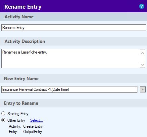Click the description scrollbar track between arrows
147x137 pixels.
point(142,59)
